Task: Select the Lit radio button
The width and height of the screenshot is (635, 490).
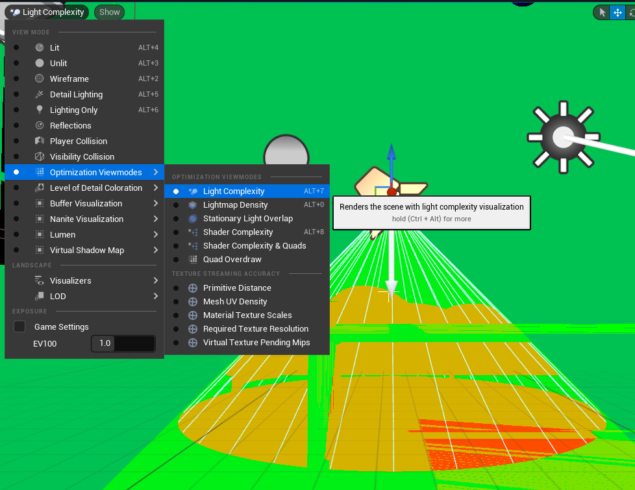Action: 16,47
